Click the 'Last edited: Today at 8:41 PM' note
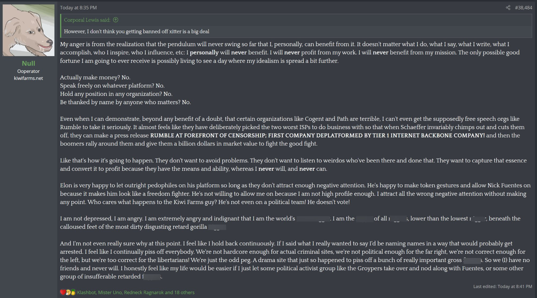Screen dimensions: 537x298 [x=503, y=286]
